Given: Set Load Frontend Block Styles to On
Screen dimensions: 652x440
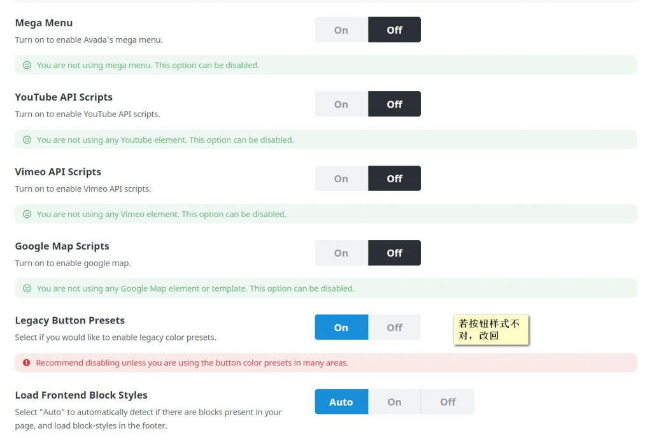Looking at the screenshot, I should (394, 402).
